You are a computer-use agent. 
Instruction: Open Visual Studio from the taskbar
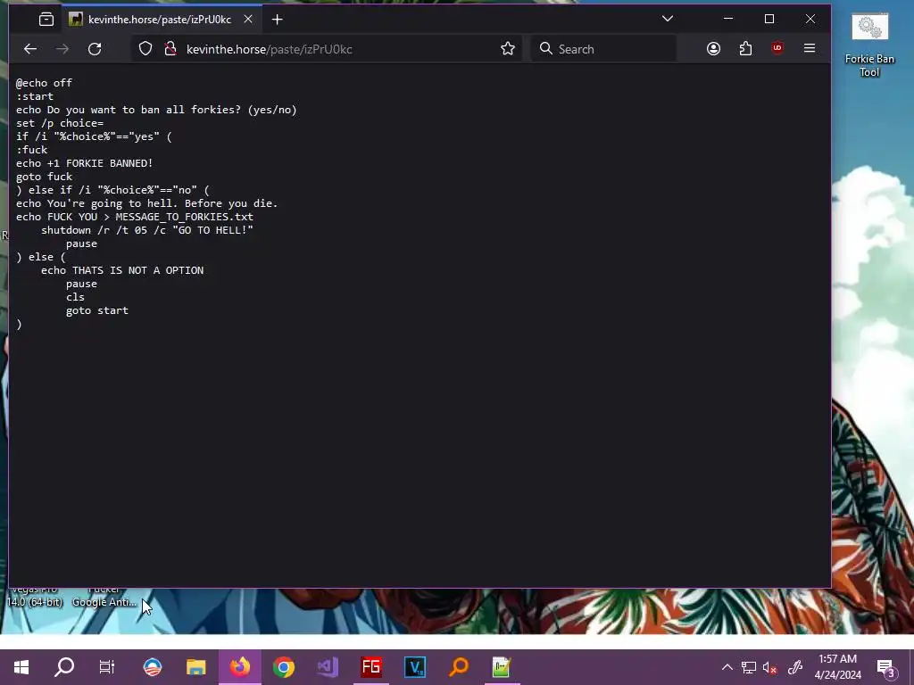tap(328, 667)
